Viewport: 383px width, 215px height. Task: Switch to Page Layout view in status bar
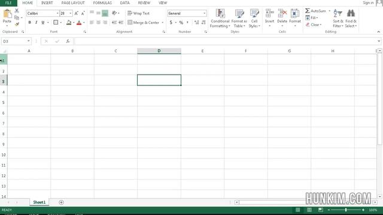309,210
